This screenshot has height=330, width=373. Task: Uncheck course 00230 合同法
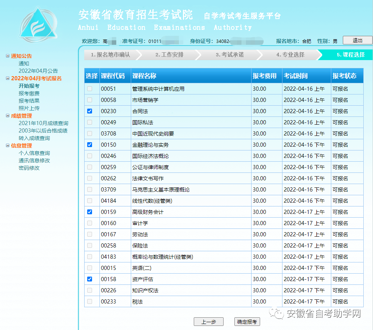90,111
